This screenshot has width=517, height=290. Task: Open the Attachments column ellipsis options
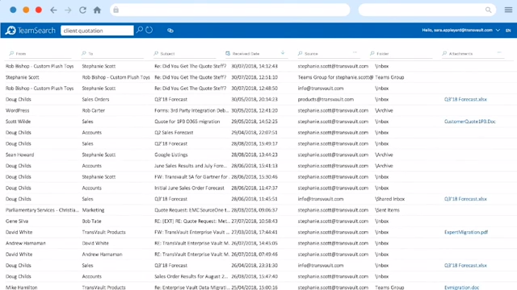click(499, 52)
